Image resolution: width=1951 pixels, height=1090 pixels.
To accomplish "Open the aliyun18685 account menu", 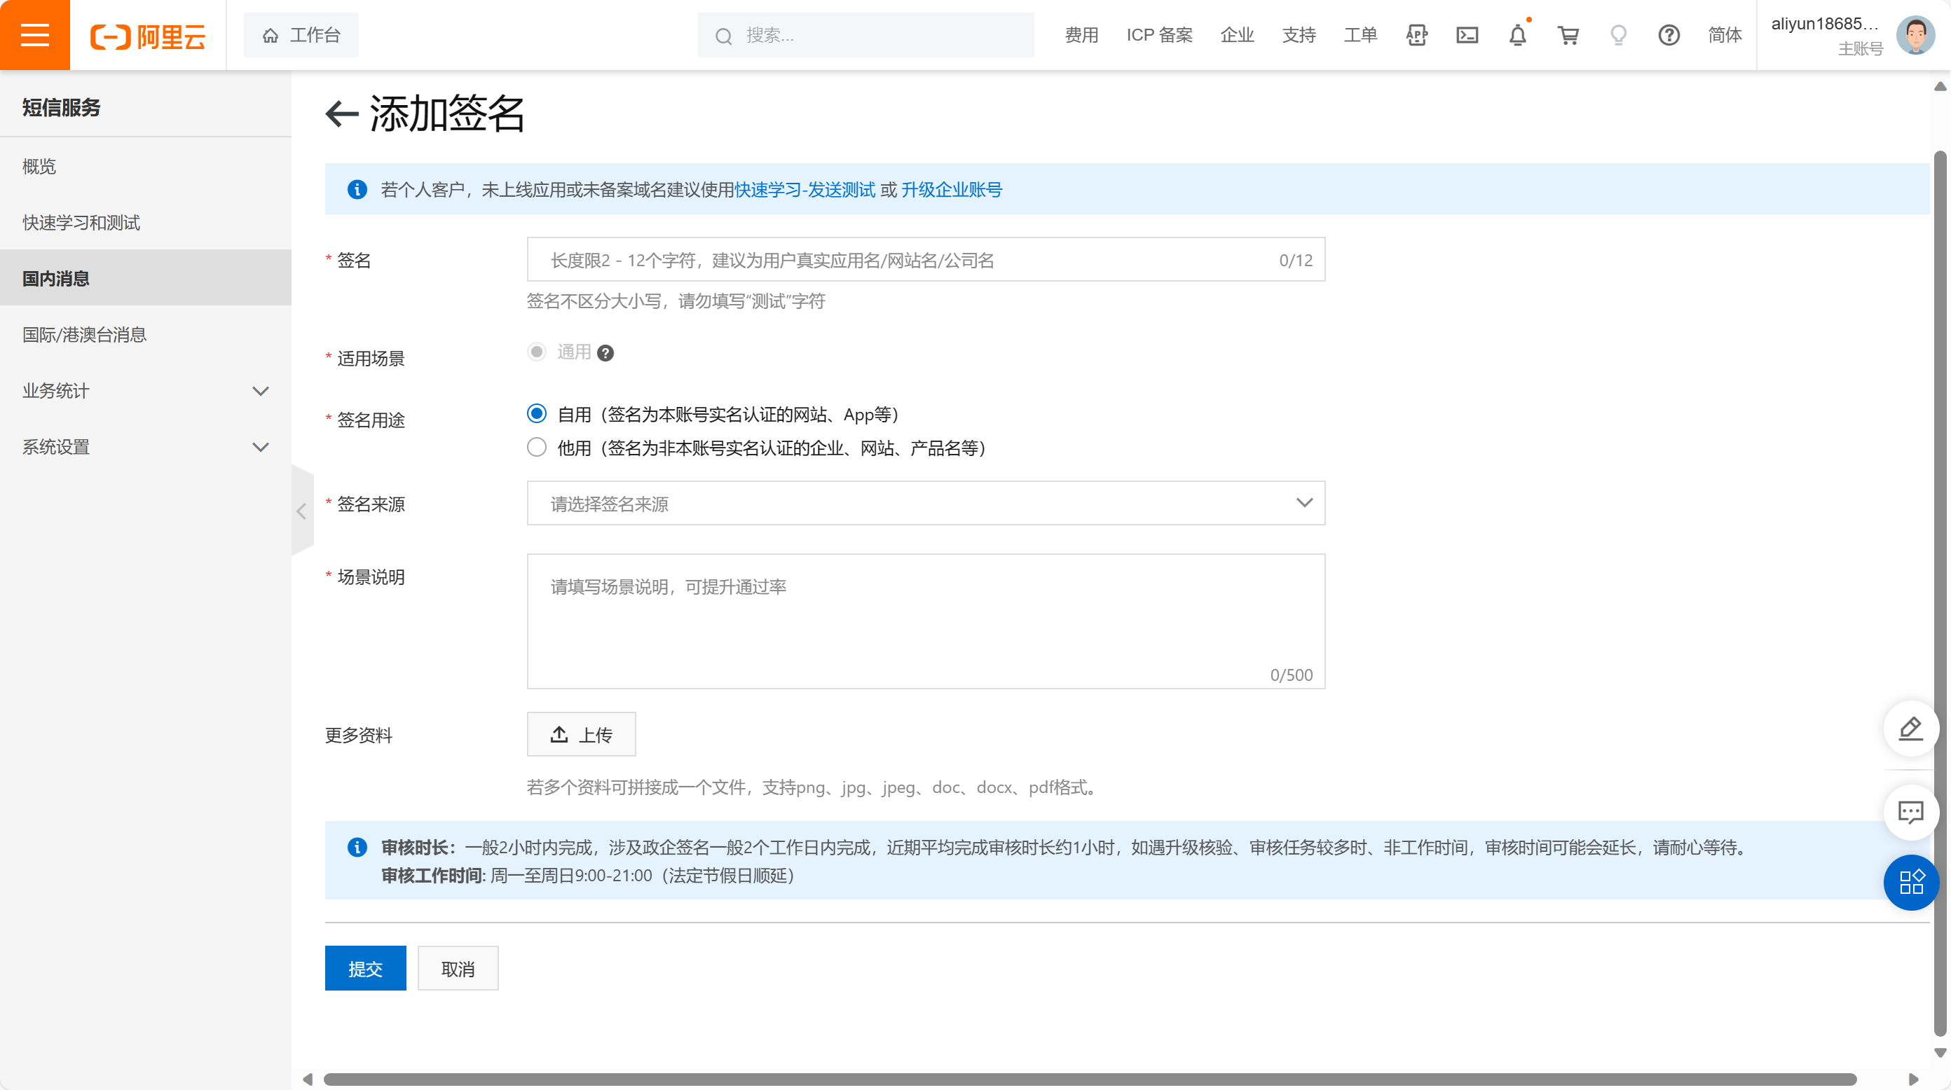I will pos(1826,35).
